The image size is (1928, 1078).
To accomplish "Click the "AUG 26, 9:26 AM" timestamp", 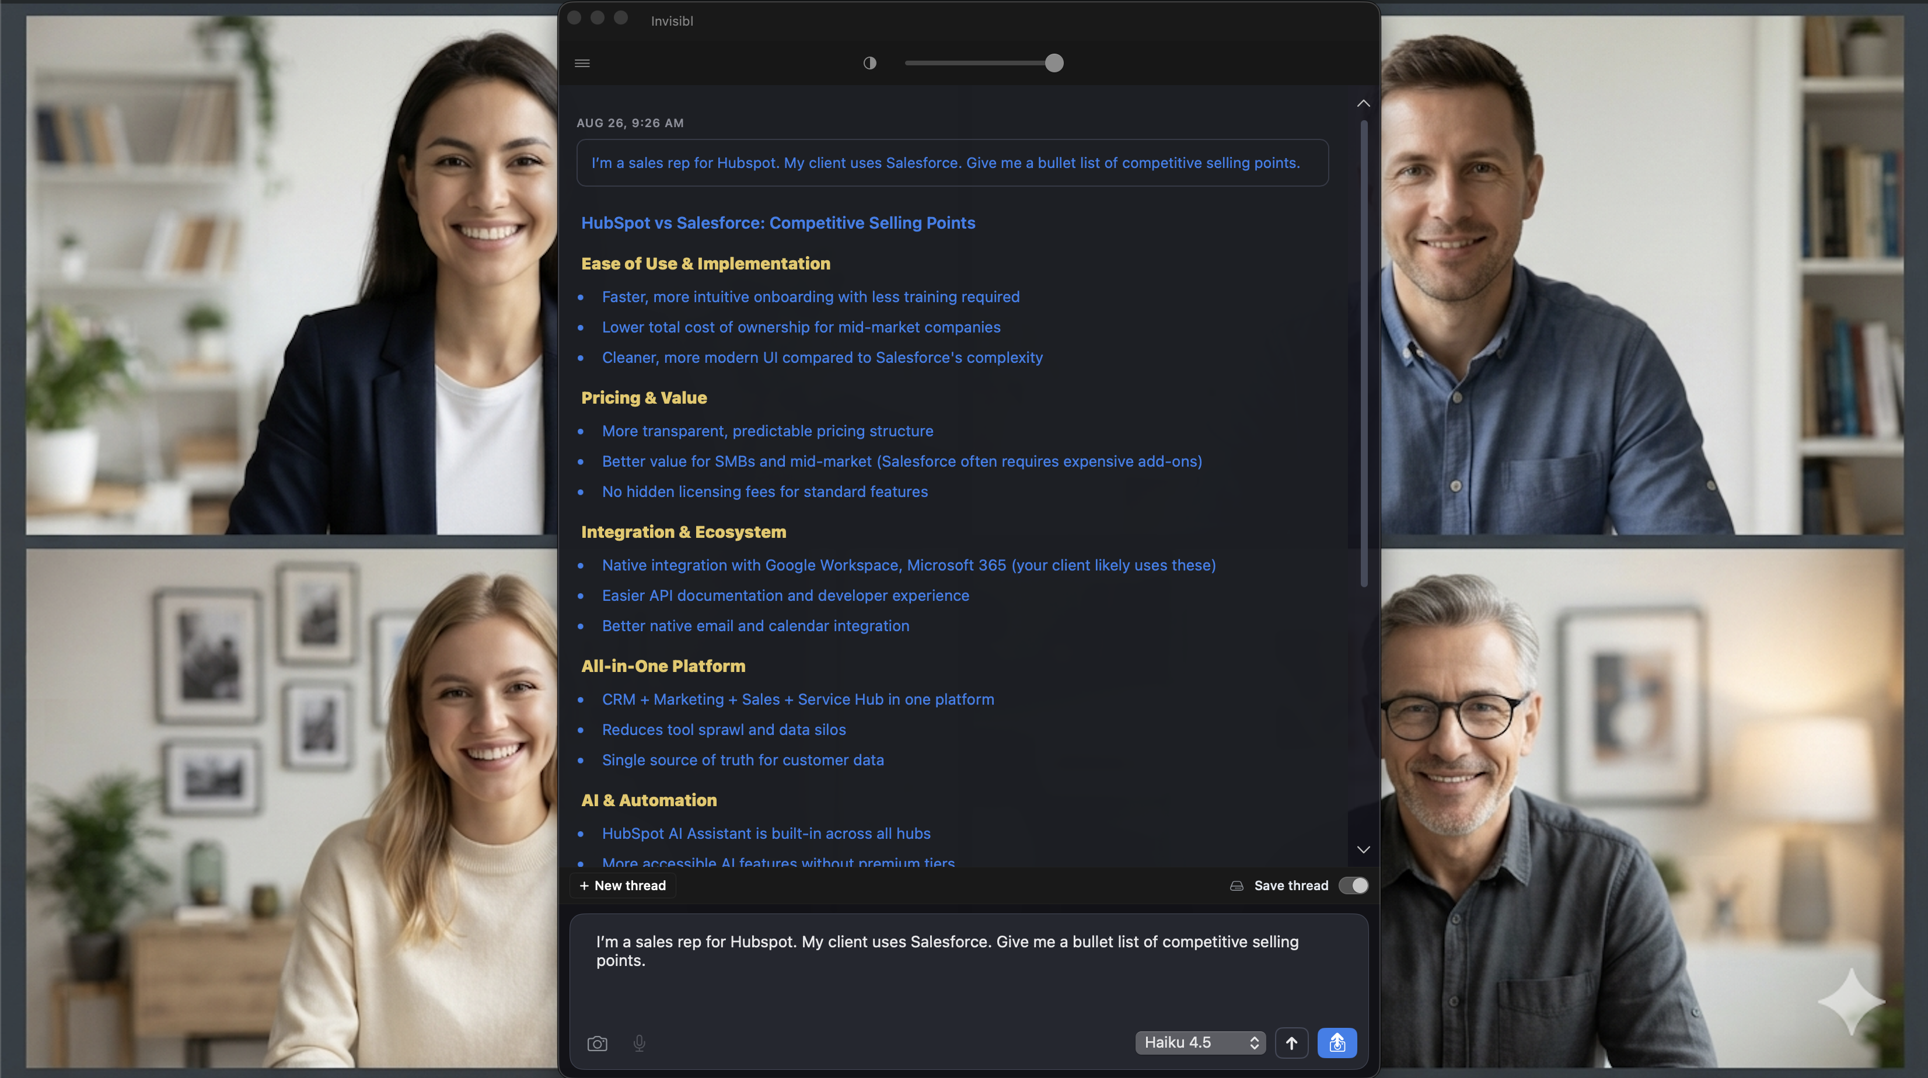I will 630,123.
